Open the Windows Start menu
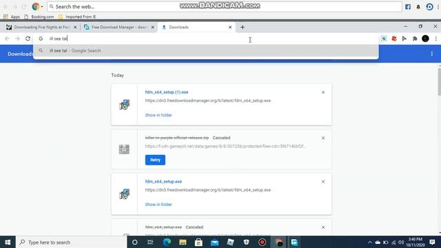Viewport: 441px width, 248px height. pyautogui.click(x=8, y=242)
